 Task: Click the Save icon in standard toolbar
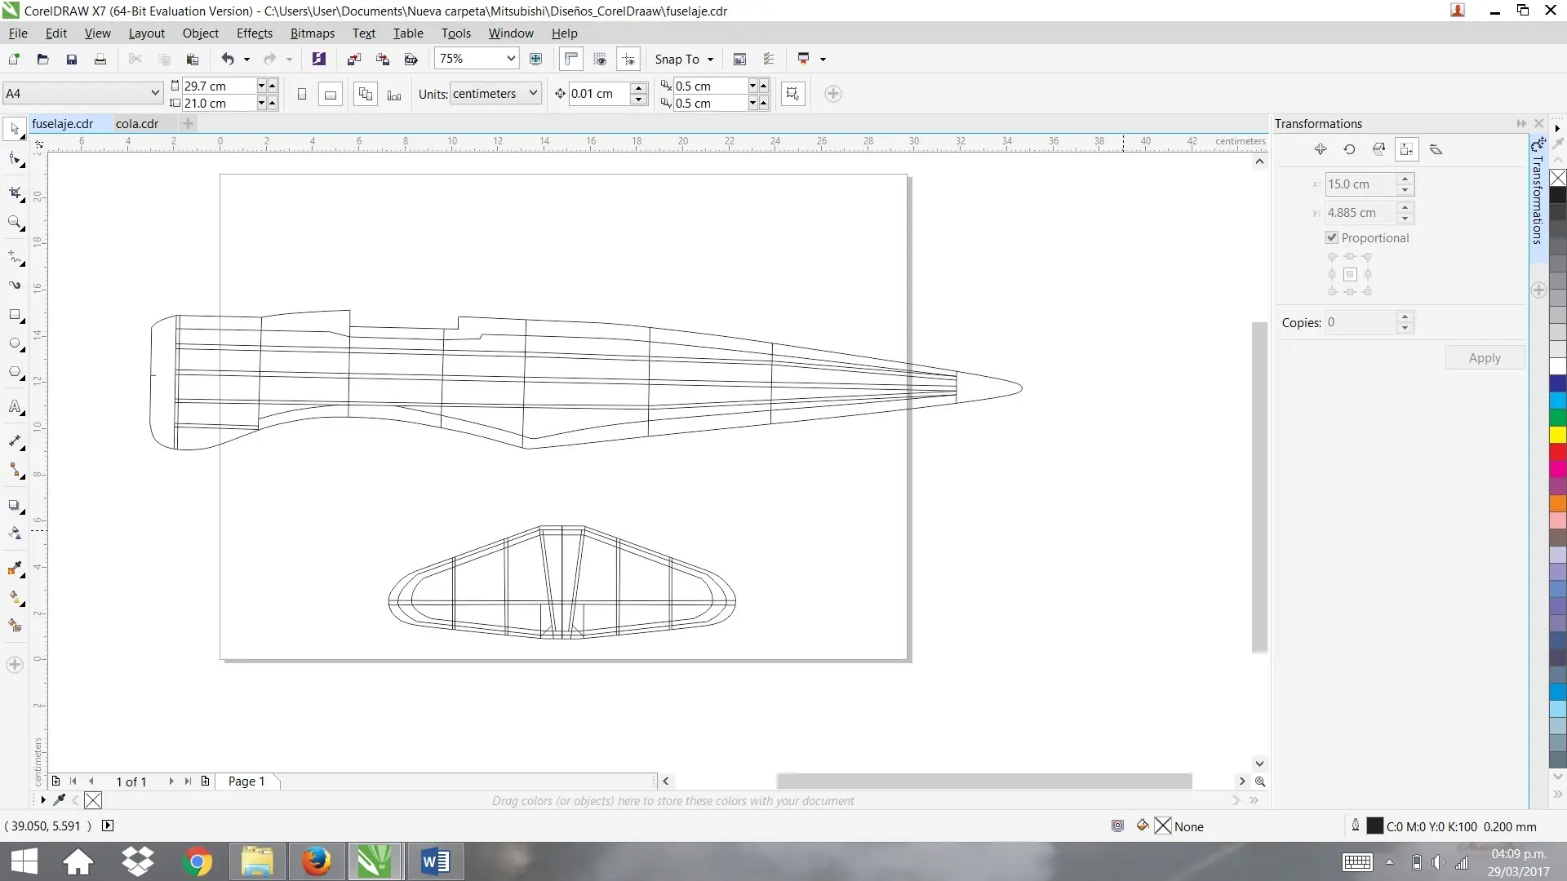(72, 59)
